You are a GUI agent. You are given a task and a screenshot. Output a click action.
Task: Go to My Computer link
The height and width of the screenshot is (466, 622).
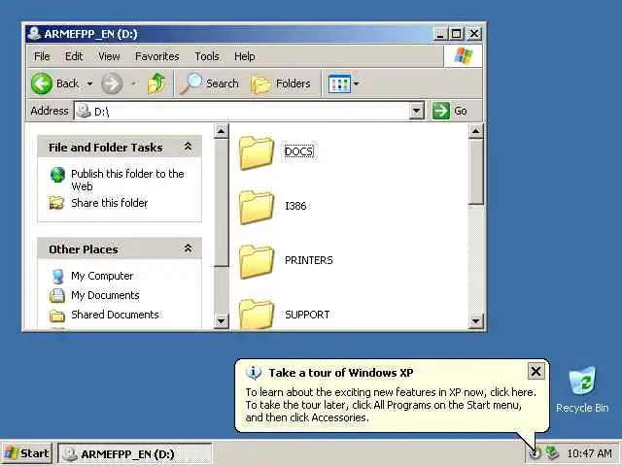(x=102, y=276)
